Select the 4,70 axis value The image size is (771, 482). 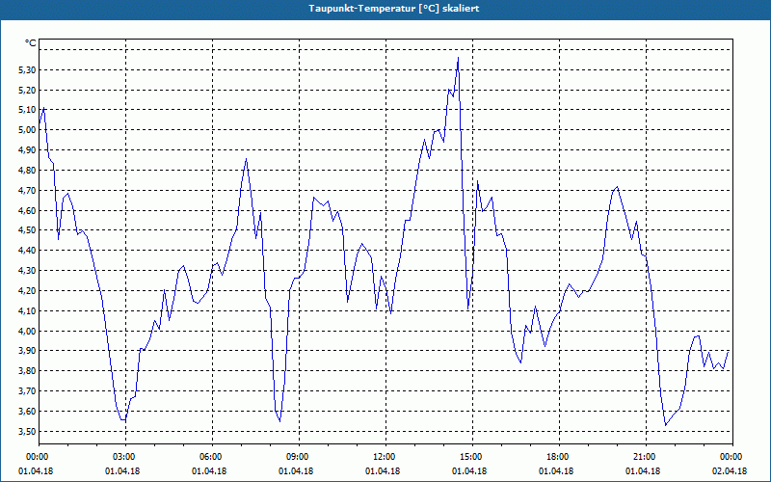[27, 191]
